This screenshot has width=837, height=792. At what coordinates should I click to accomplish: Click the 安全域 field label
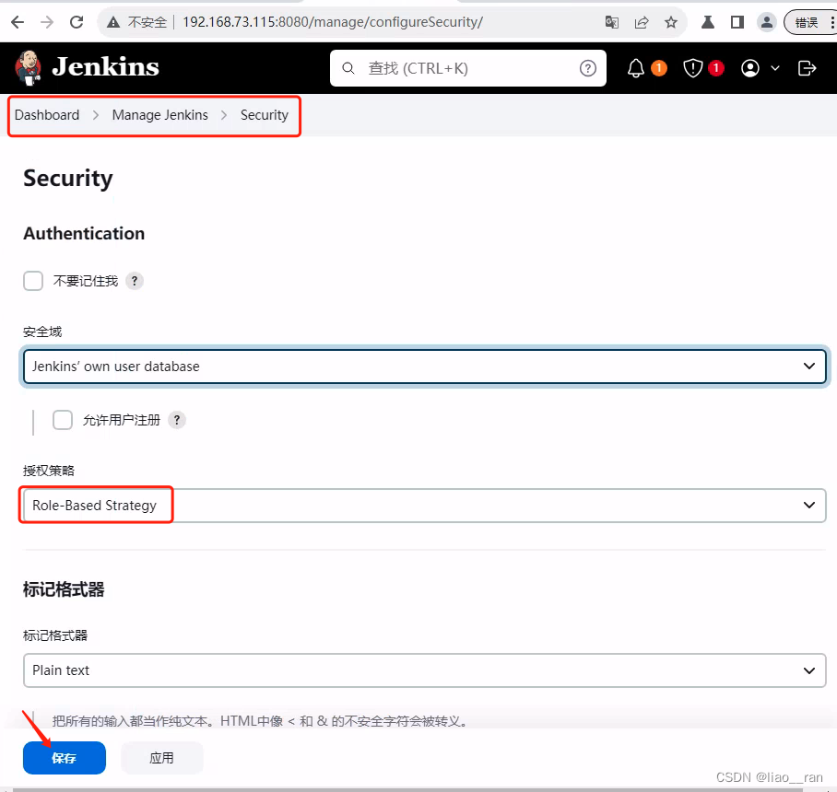[42, 332]
